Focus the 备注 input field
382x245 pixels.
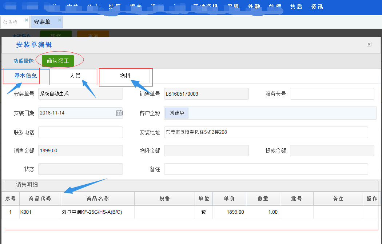[x=266, y=169]
